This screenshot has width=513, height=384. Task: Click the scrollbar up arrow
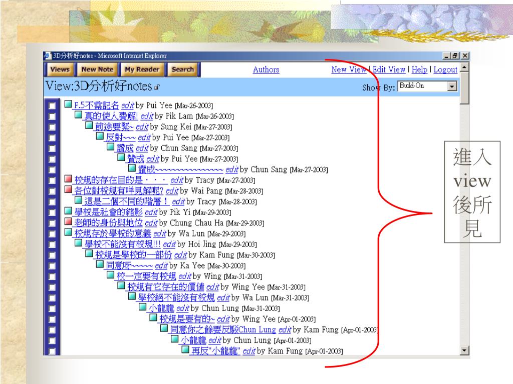point(464,67)
